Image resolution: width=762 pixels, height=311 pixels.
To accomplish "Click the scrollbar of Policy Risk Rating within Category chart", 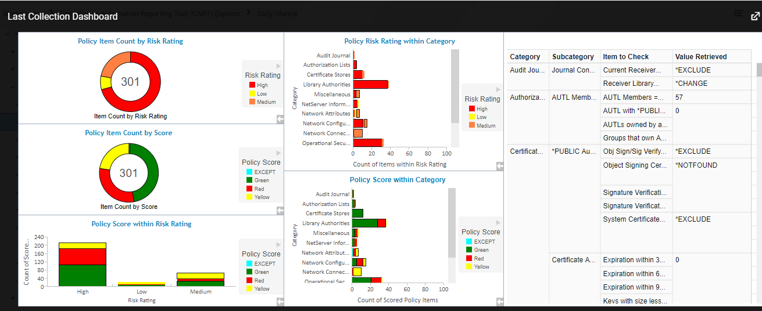I will coord(455,87).
